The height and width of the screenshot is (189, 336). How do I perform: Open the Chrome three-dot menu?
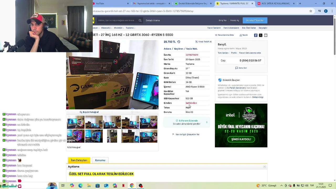(x=332, y=11)
